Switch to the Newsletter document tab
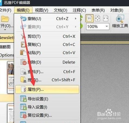Image resolution: width=129 pixels, height=123 pixels. pos(7,38)
